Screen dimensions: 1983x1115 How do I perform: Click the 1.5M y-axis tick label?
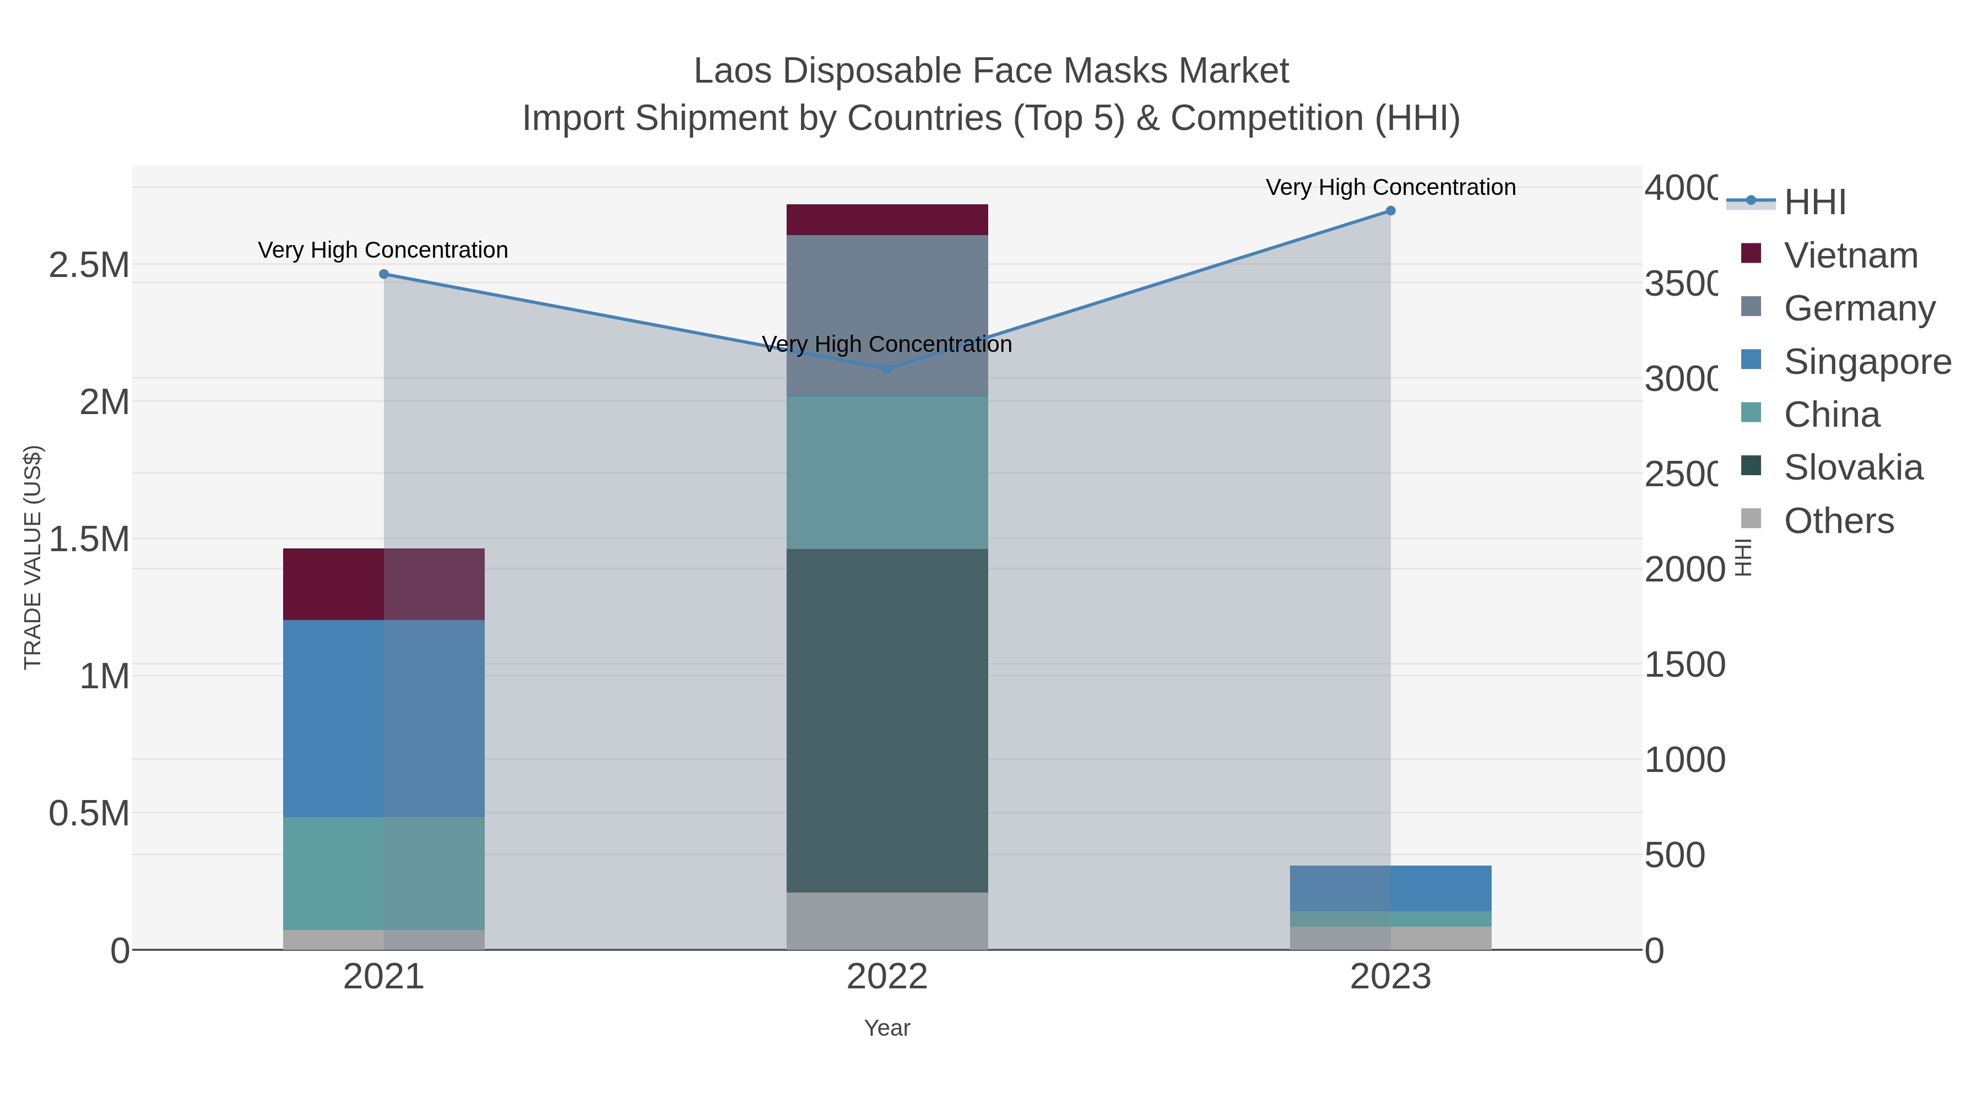[89, 540]
